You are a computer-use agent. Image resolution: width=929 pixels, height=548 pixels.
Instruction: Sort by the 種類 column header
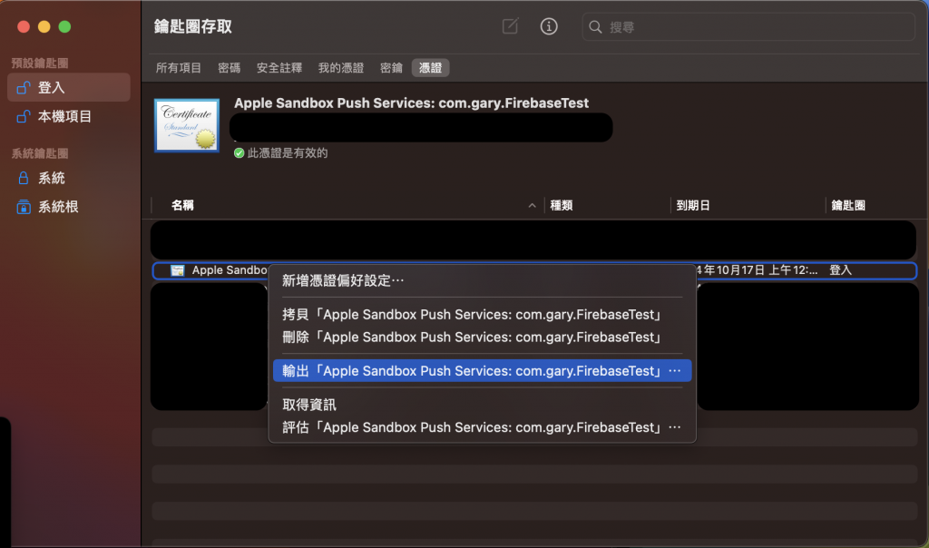pos(561,206)
